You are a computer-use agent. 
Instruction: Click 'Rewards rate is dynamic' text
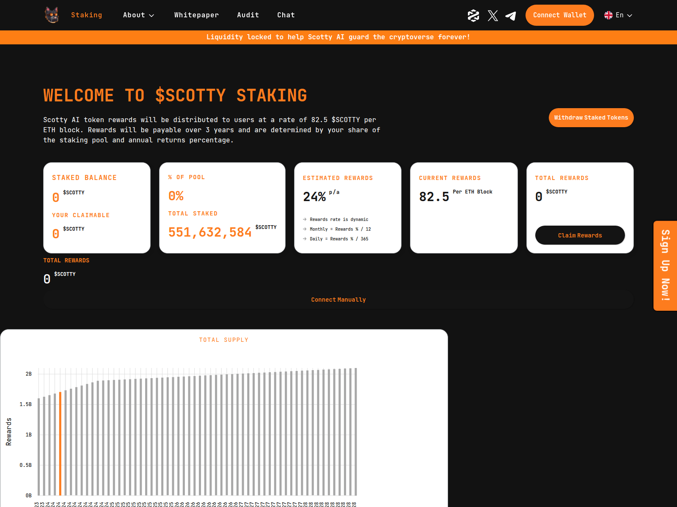[339, 219]
